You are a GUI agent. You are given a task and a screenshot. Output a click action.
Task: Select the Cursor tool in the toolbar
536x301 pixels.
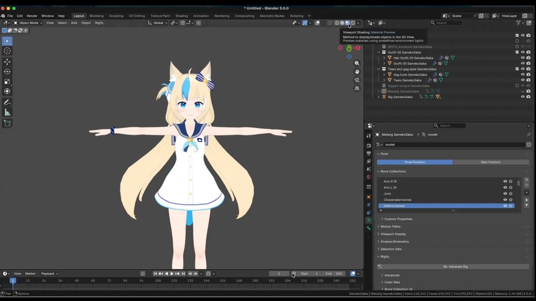point(7,51)
